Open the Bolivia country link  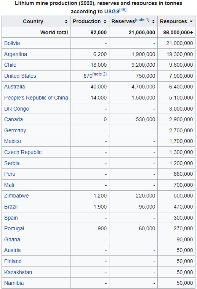(x=12, y=43)
